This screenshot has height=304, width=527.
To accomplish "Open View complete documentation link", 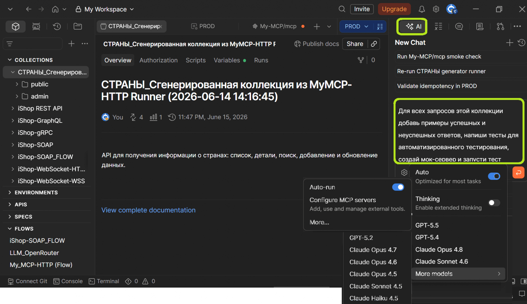I will (x=148, y=210).
